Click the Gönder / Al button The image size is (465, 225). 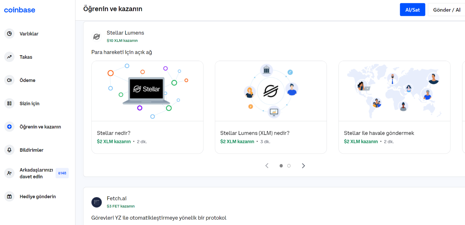click(447, 10)
